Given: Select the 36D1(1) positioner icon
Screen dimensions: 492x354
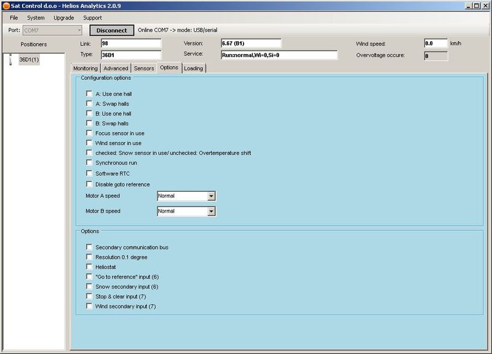Looking at the screenshot, I should coord(10,60).
